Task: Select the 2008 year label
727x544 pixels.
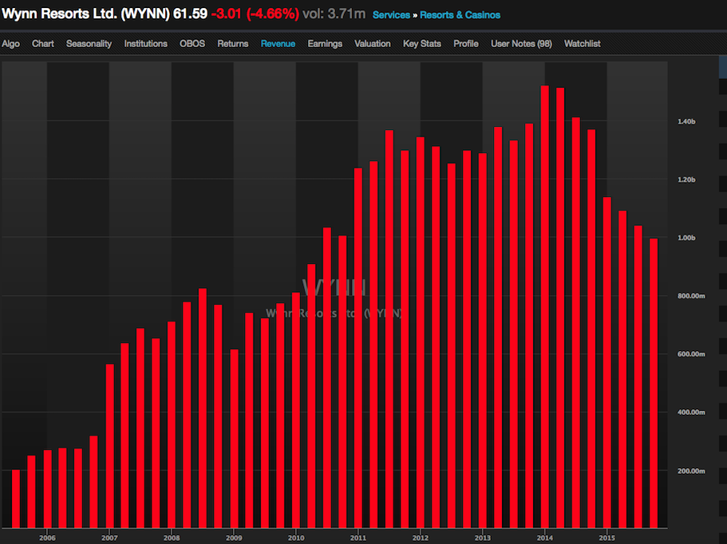Action: [x=172, y=538]
